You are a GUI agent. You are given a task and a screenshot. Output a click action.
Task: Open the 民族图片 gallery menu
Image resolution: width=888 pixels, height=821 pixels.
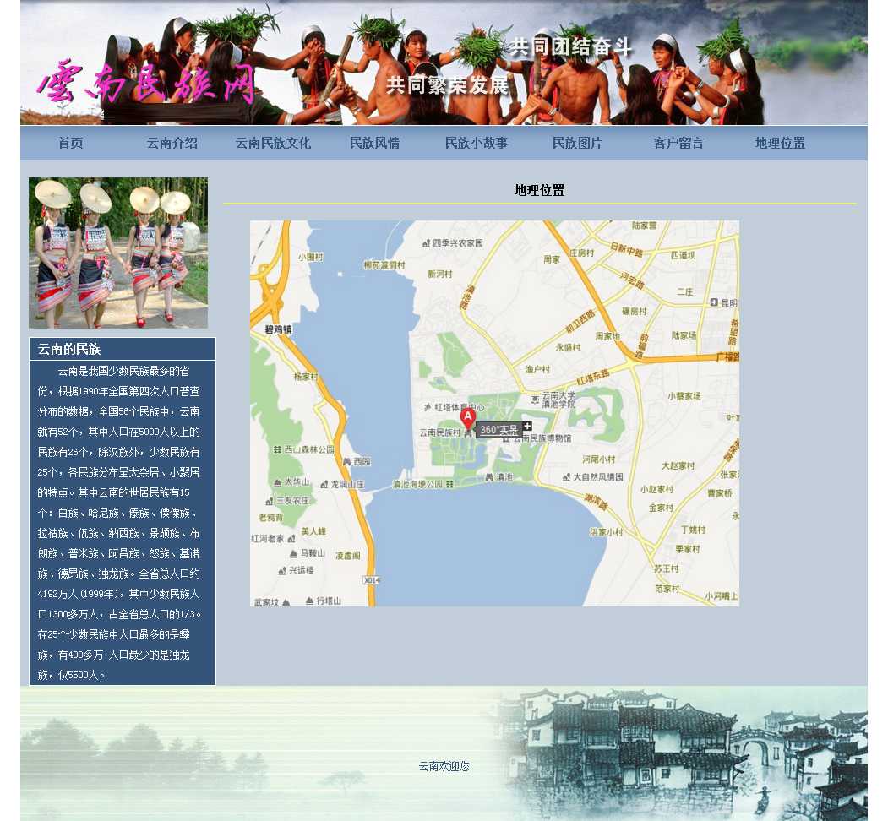pos(577,144)
